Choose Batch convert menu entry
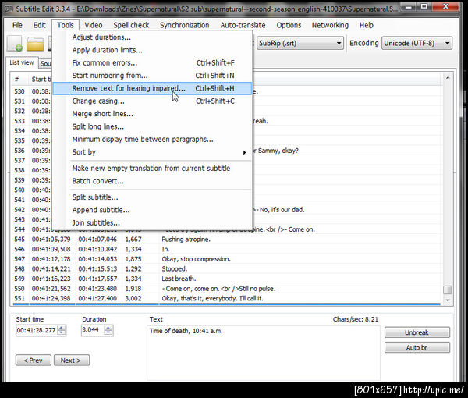This screenshot has height=398, width=468. click(x=152, y=181)
